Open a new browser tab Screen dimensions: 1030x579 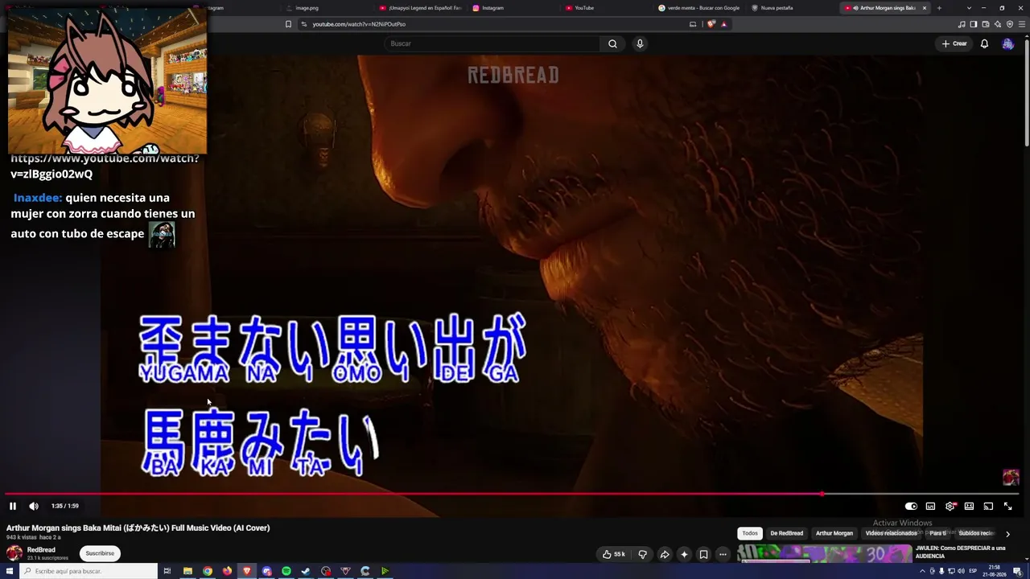939,8
